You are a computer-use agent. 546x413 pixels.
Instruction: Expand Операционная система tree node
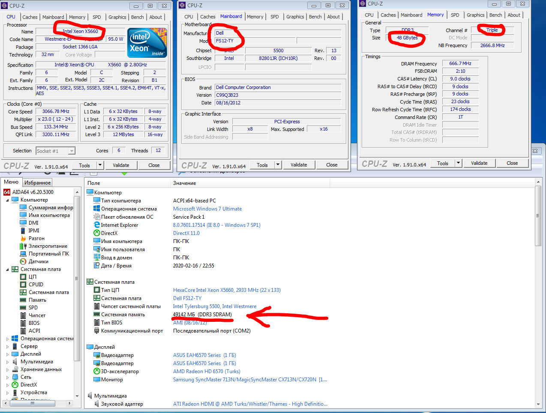tap(7, 339)
